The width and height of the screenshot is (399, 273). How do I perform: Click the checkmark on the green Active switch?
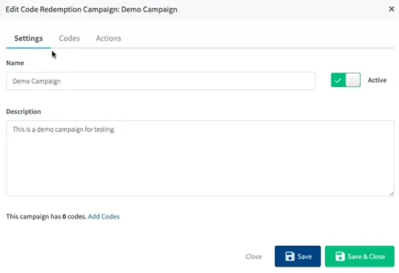(x=338, y=81)
